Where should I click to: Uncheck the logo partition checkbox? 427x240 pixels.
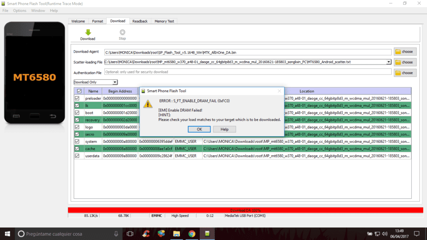[x=77, y=127]
